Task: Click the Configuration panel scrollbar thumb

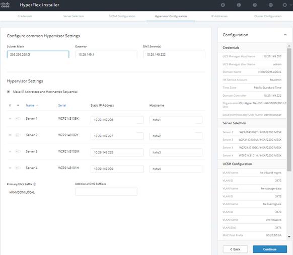Action: tap(289, 110)
